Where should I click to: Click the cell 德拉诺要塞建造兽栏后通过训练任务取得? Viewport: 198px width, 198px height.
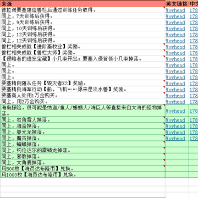click(x=82, y=10)
